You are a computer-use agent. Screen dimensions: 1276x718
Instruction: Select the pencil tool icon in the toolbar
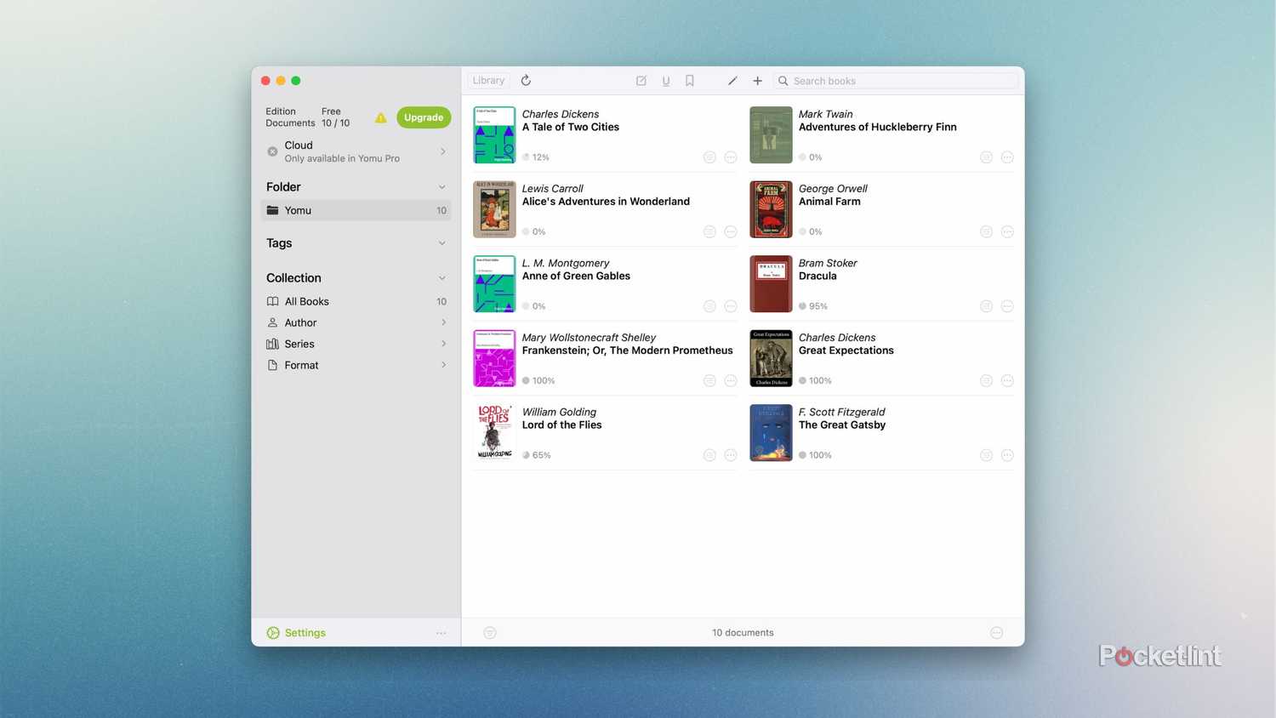click(x=732, y=80)
